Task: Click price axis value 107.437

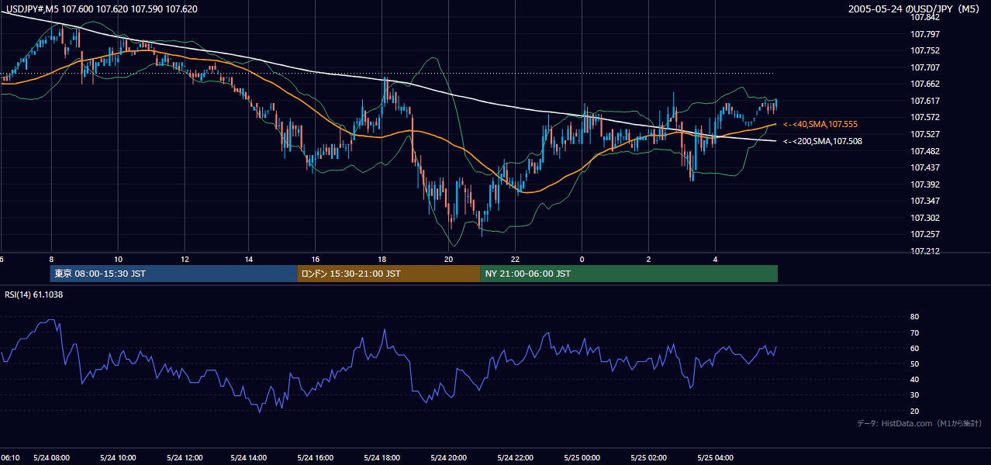Action: tap(924, 167)
